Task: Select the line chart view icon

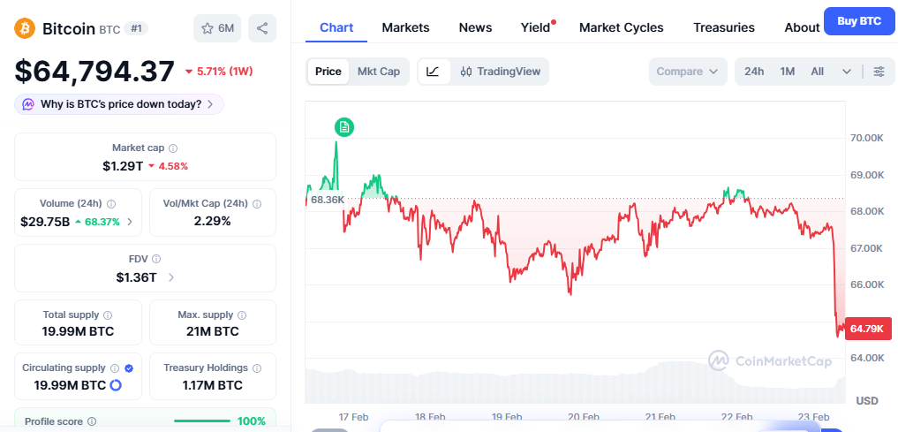Action: 434,72
